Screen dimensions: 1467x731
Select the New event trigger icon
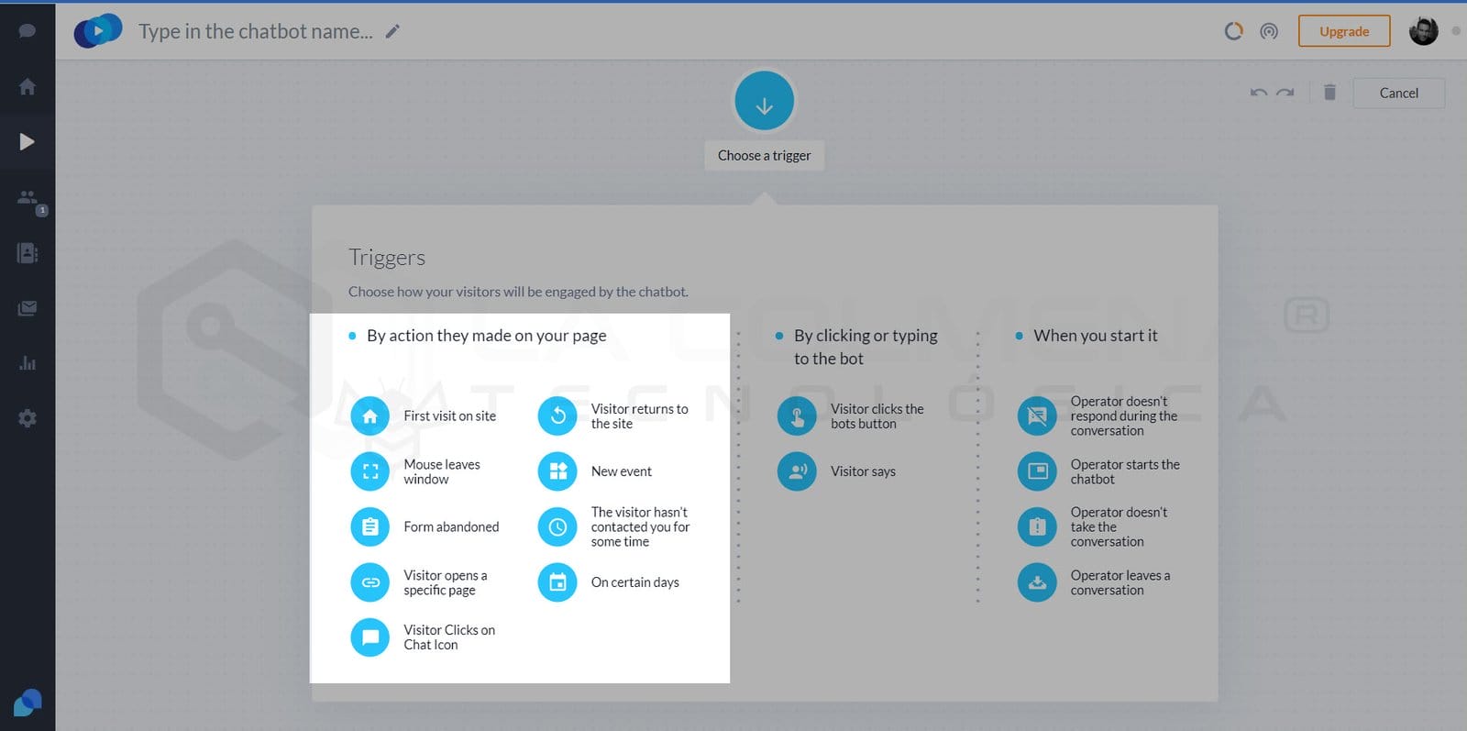click(x=557, y=471)
